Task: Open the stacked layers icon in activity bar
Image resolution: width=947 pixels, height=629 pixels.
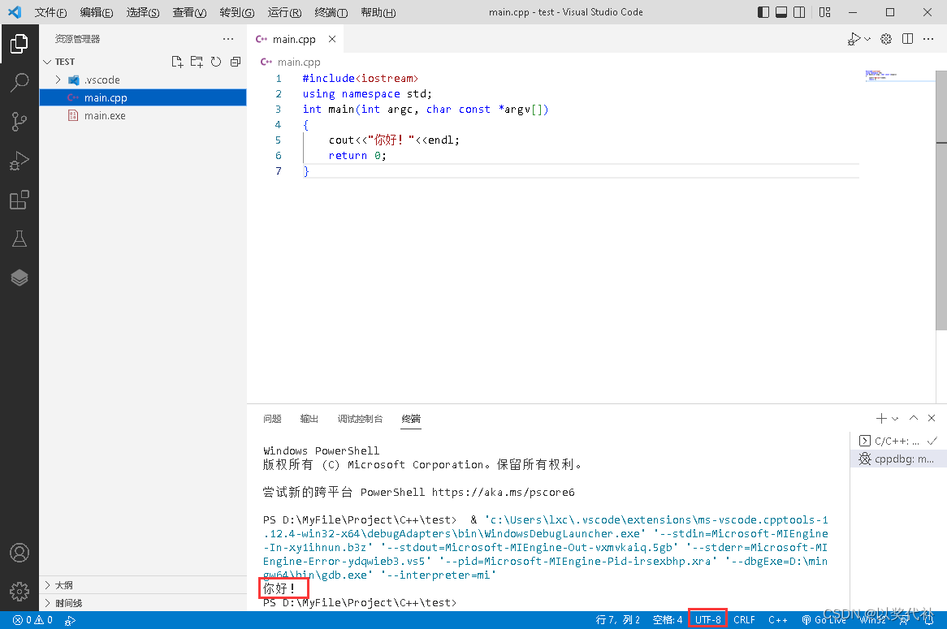Action: [x=19, y=278]
